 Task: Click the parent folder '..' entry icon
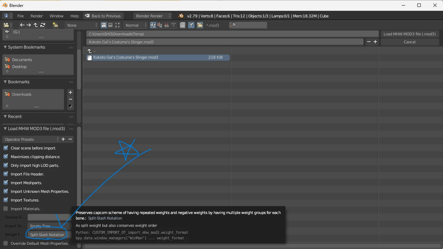point(90,51)
